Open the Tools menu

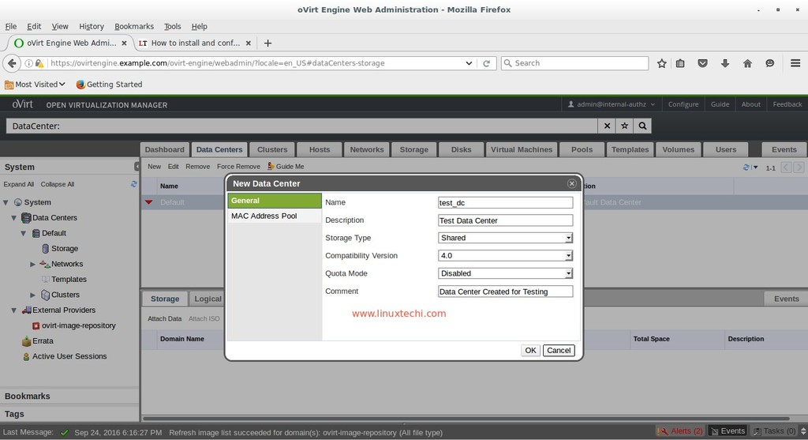click(173, 26)
